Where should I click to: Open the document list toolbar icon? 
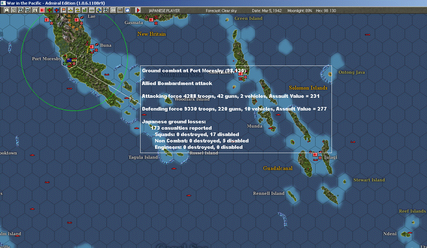[x=13, y=10]
